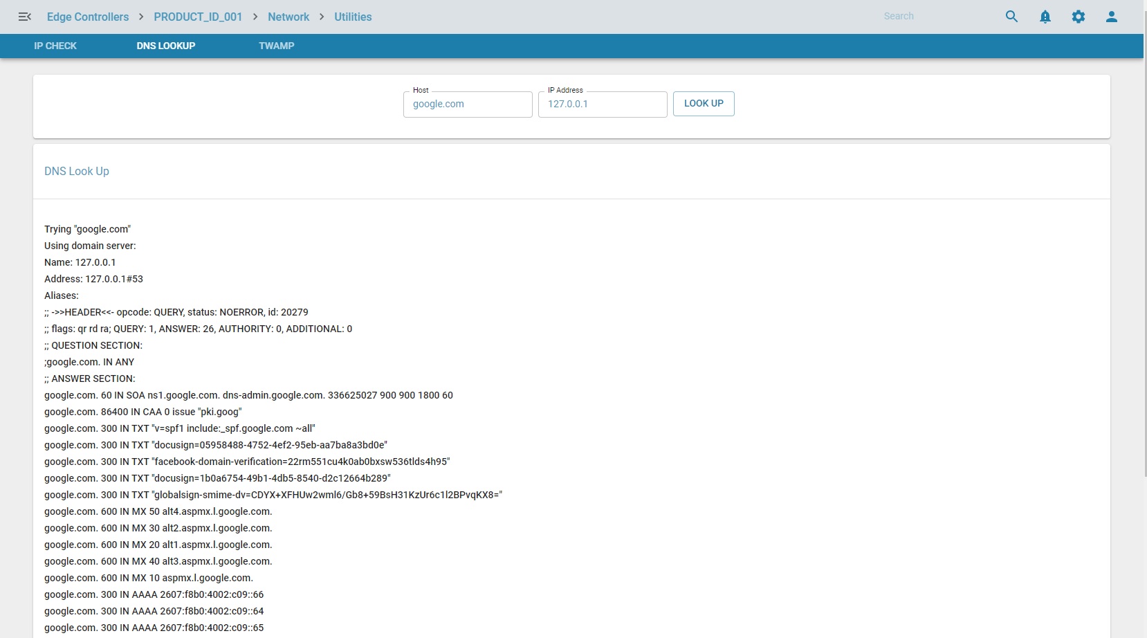
Task: Click the IP Address field showing 127.0.0.1
Action: [x=602, y=104]
